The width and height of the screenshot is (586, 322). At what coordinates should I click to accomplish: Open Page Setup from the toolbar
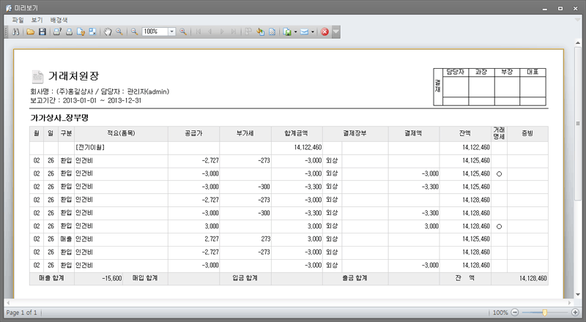coord(81,32)
